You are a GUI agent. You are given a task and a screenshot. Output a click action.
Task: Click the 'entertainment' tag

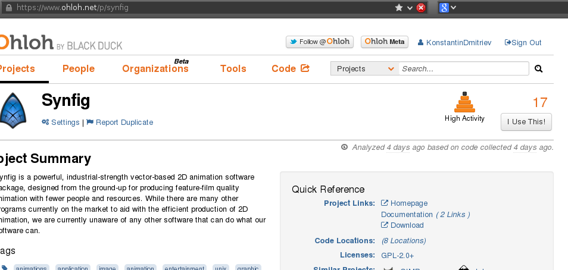[x=185, y=268]
